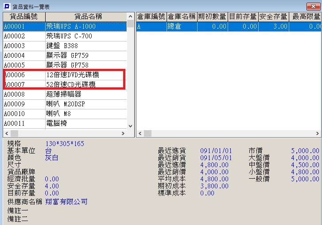The image size is (322, 225).
Task: Select the 飛瑞UPS A-1000 product name
Action: (x=71, y=26)
